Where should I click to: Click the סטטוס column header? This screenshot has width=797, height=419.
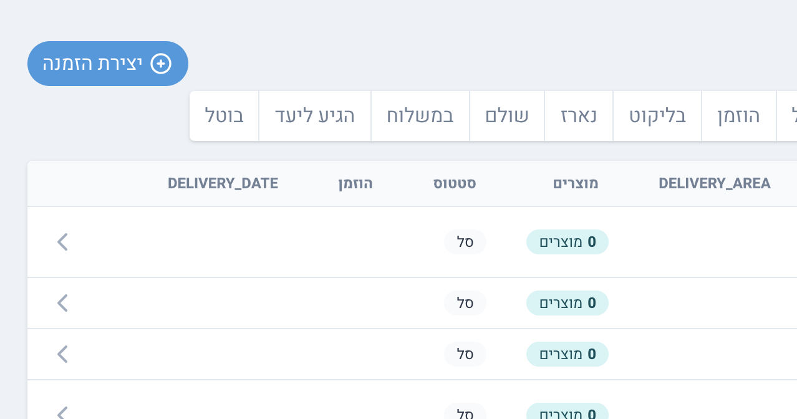click(455, 183)
